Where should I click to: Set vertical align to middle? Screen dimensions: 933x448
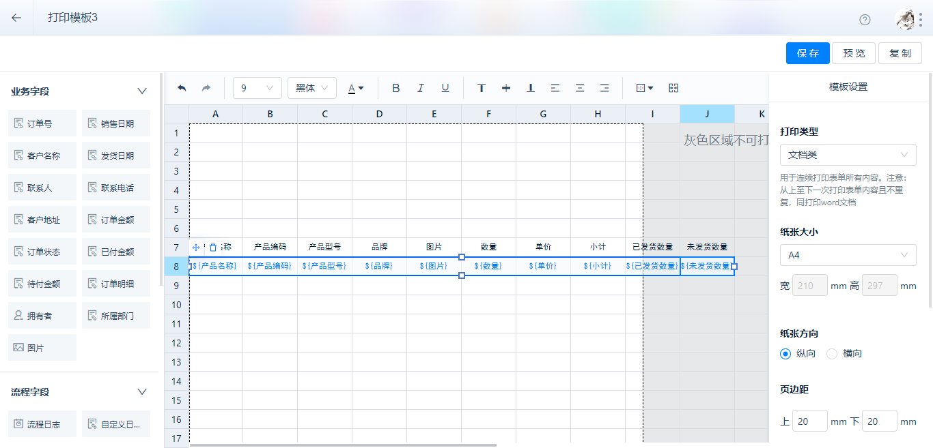(506, 88)
